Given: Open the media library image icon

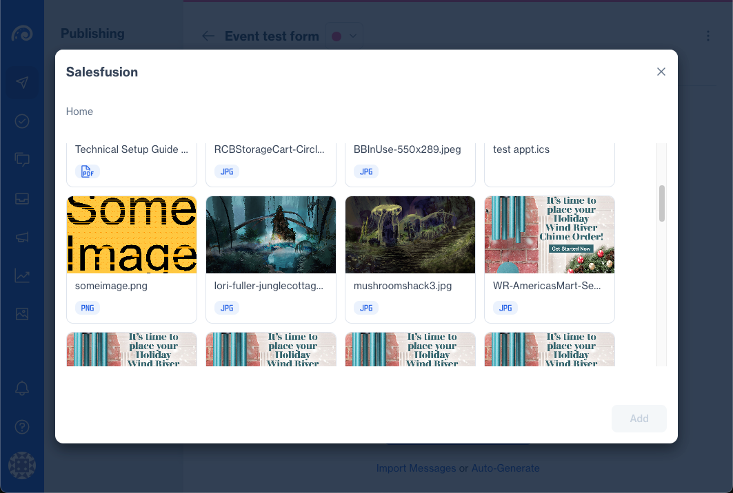Looking at the screenshot, I should tap(22, 314).
